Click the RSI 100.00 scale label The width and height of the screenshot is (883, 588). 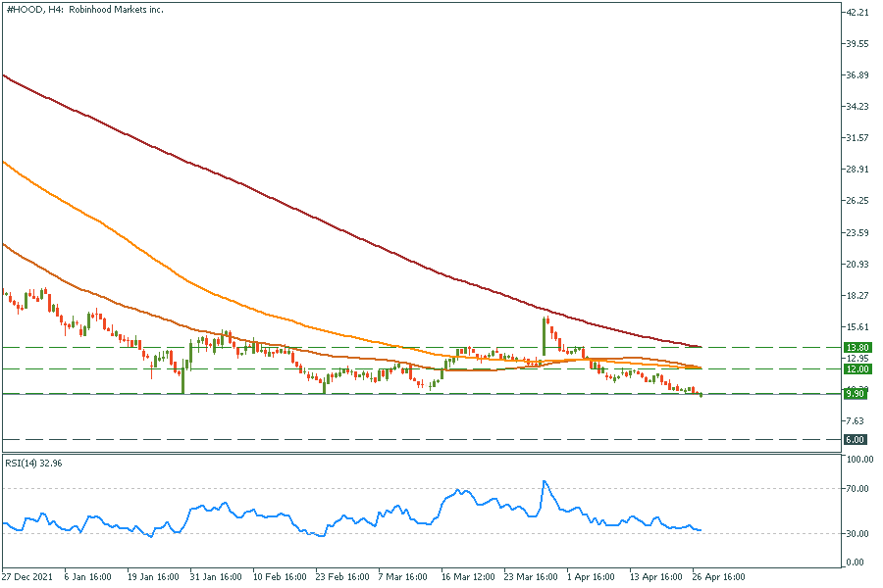pyautogui.click(x=859, y=459)
